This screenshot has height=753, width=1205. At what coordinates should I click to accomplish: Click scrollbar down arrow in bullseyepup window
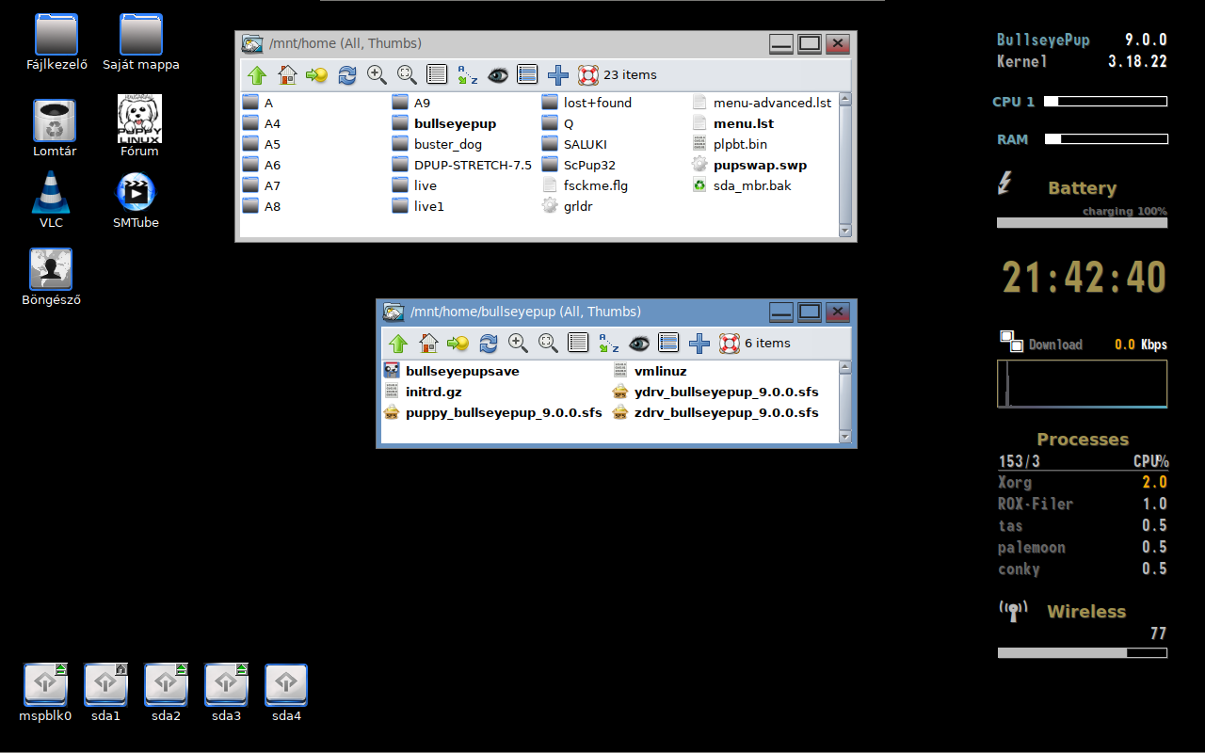844,436
